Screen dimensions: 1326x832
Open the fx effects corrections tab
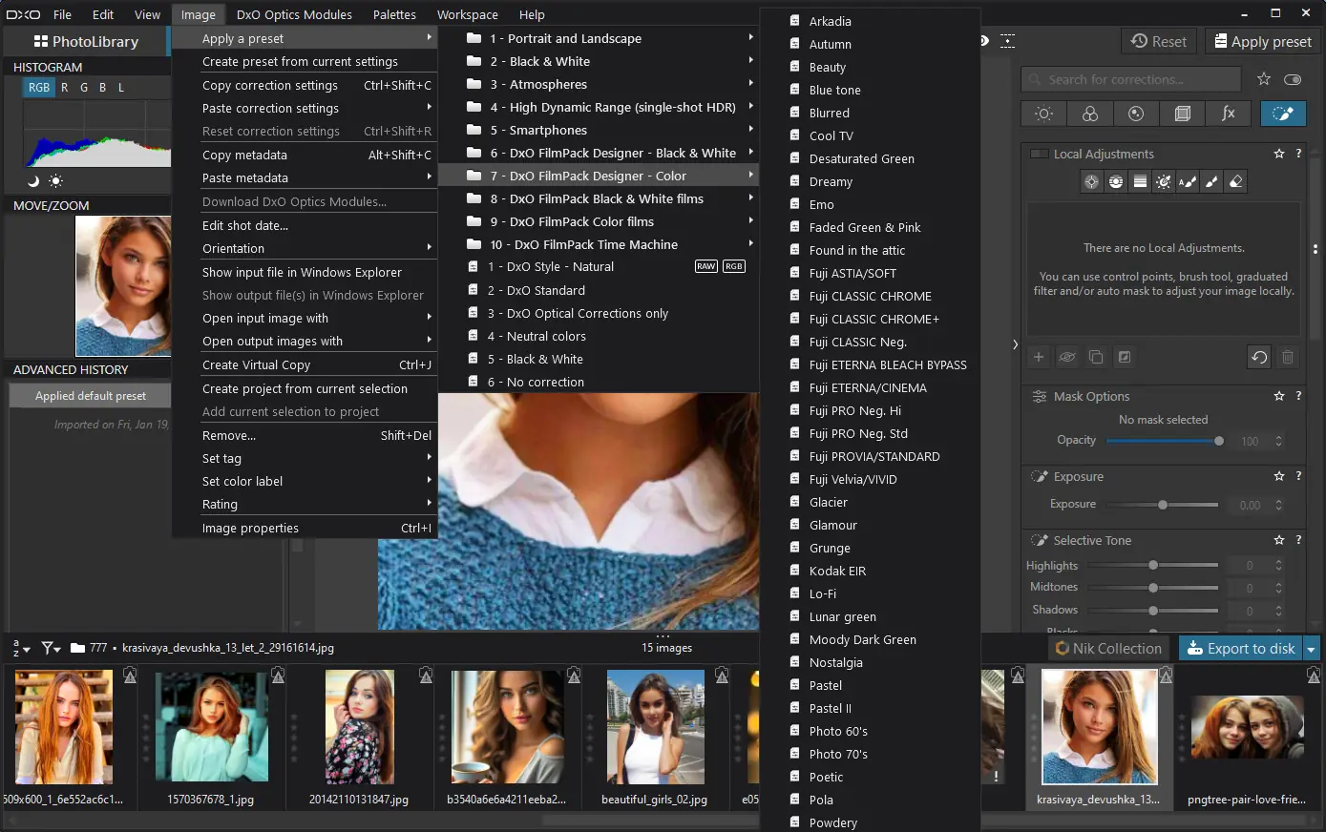click(x=1228, y=114)
